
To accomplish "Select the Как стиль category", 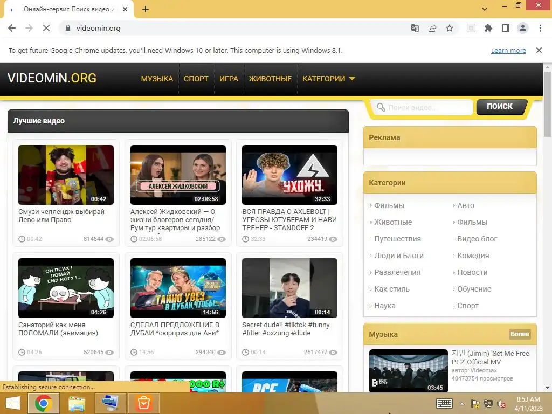I will click(392, 289).
